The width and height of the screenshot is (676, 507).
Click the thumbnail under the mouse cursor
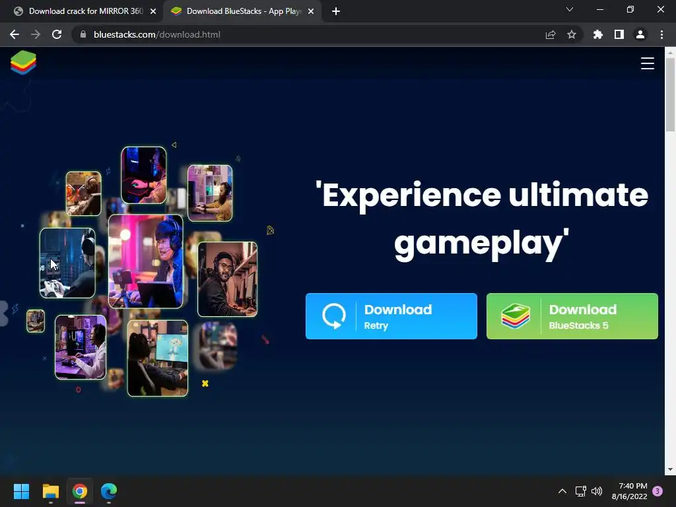pos(67,263)
